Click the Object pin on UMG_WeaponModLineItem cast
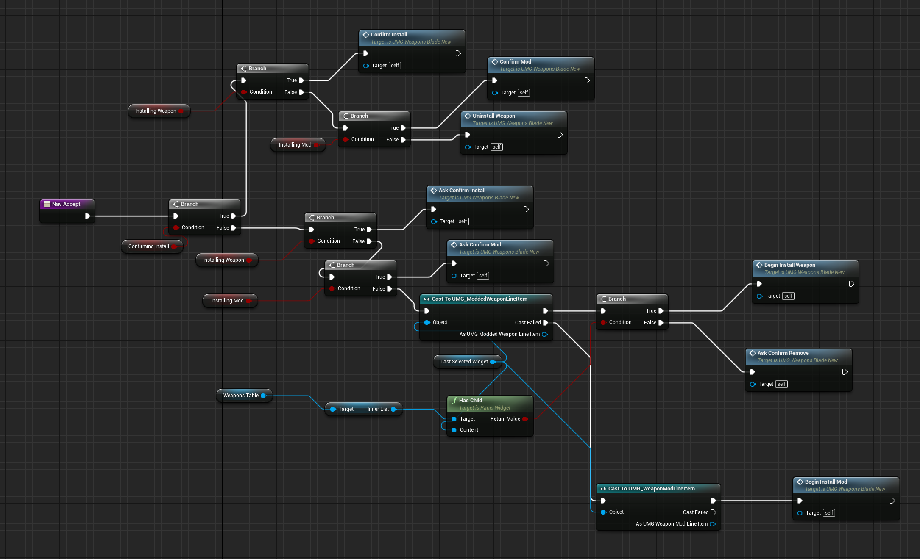920x559 pixels. point(603,512)
